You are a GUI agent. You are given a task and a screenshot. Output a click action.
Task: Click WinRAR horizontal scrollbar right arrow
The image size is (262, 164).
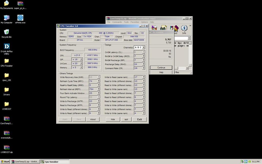(187, 68)
